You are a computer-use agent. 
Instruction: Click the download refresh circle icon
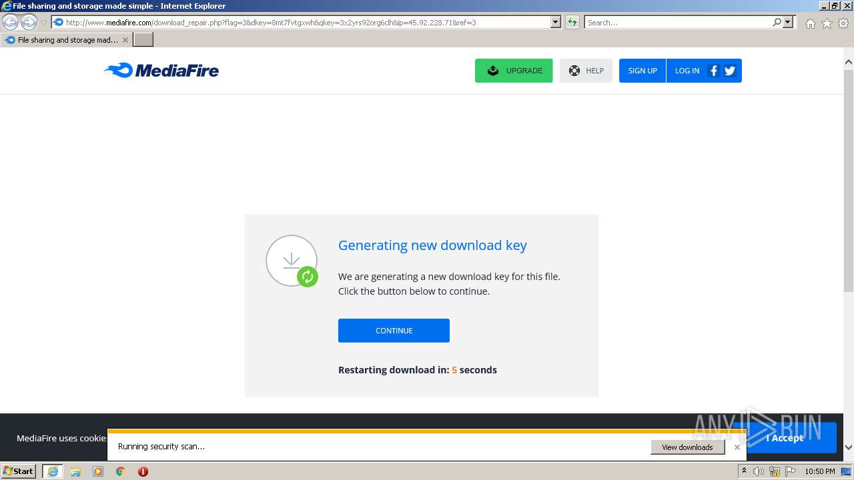(292, 261)
